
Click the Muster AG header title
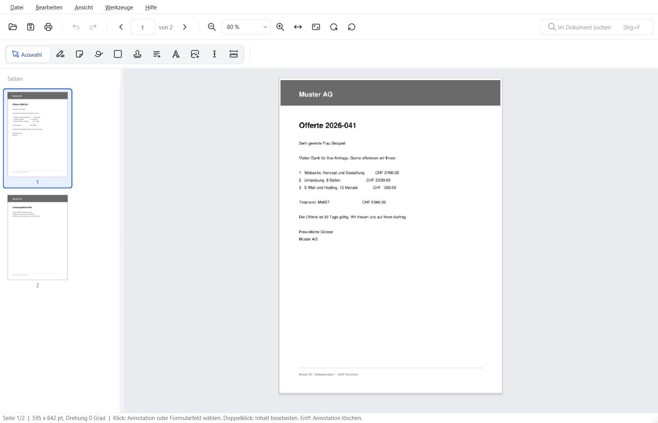coord(316,94)
